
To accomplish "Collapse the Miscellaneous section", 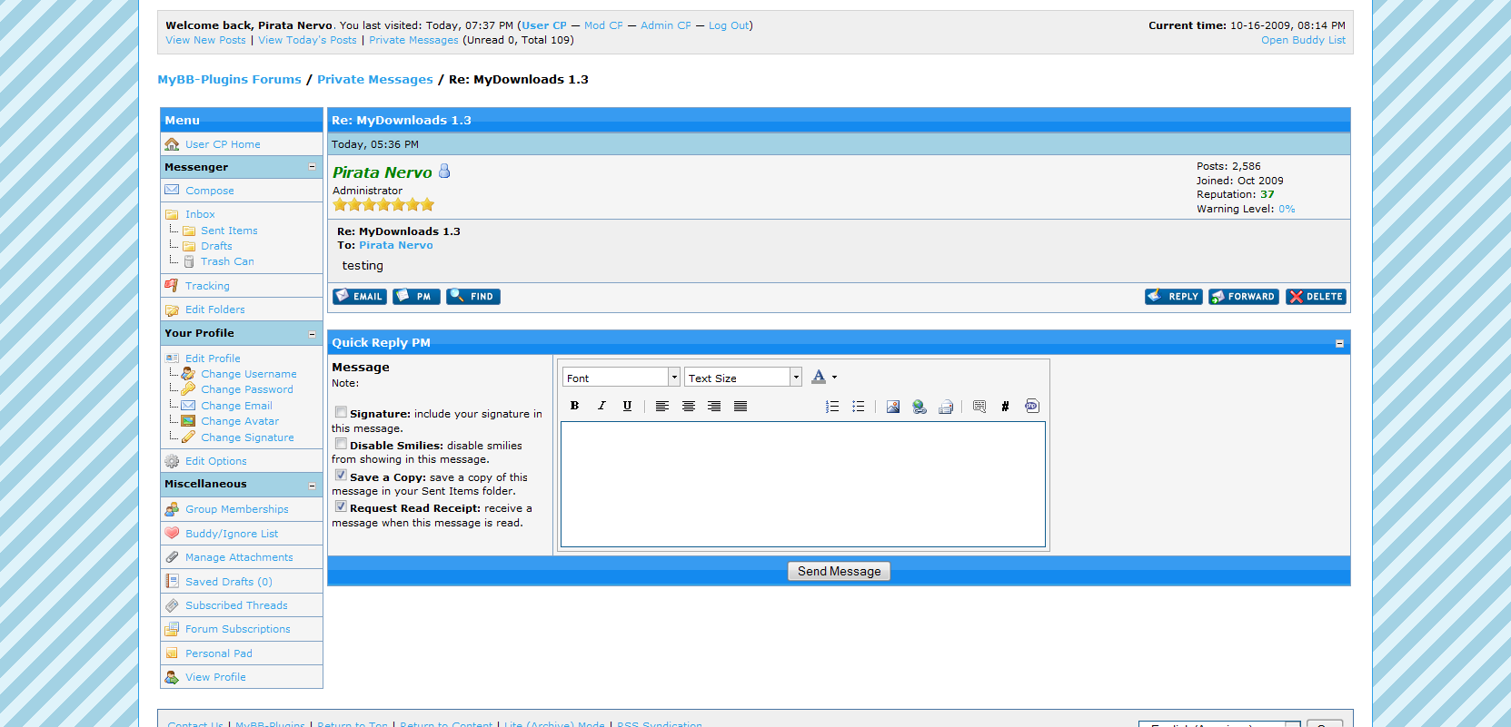I will (313, 486).
